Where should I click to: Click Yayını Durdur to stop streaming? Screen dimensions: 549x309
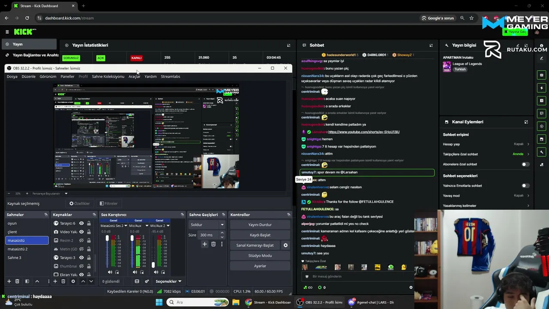pos(260,224)
